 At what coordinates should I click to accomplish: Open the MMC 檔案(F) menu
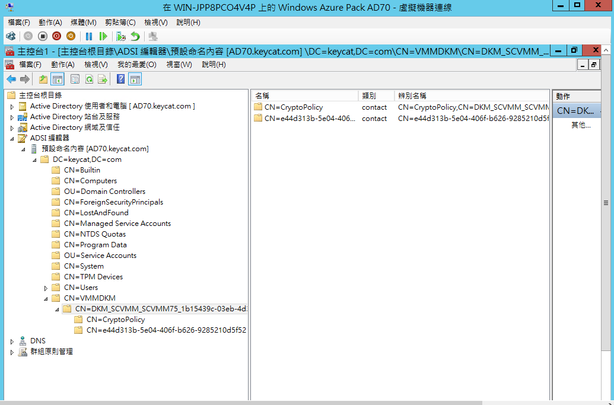pyautogui.click(x=30, y=65)
